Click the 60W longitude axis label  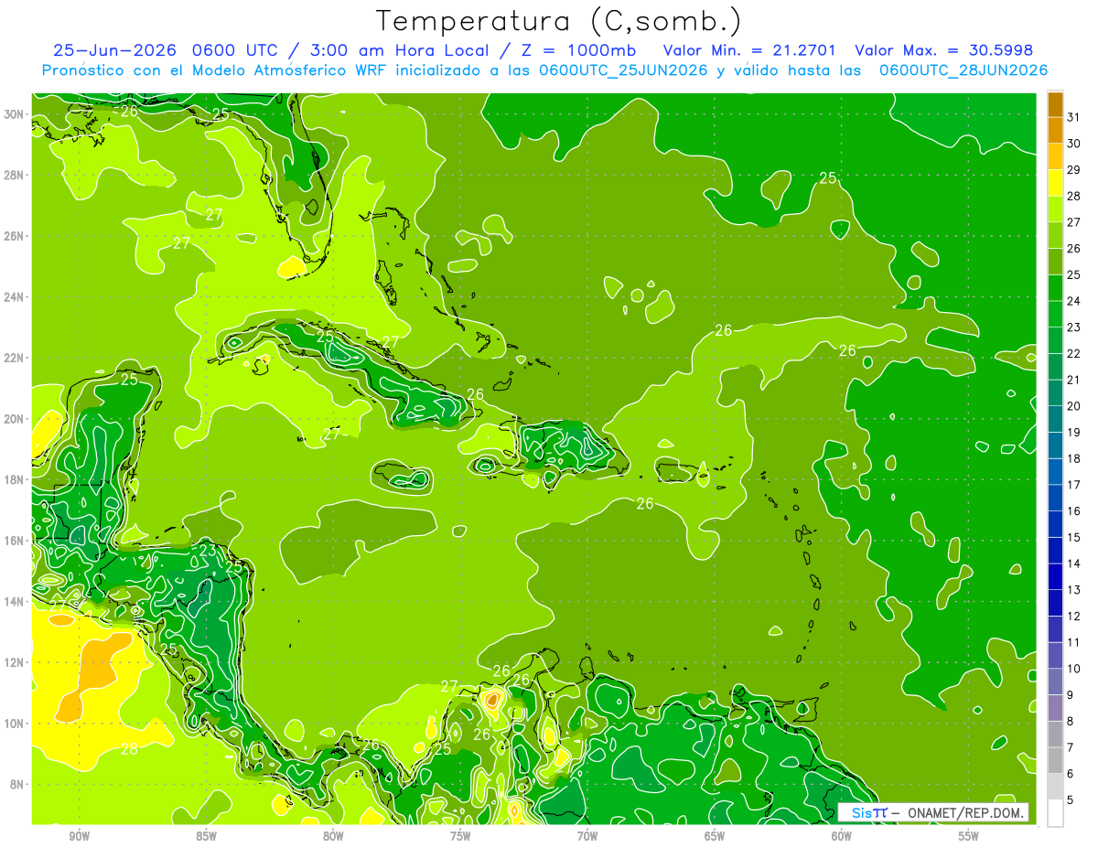click(x=842, y=837)
